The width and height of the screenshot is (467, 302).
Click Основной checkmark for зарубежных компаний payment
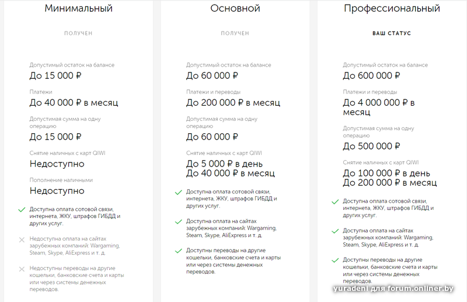click(x=179, y=221)
